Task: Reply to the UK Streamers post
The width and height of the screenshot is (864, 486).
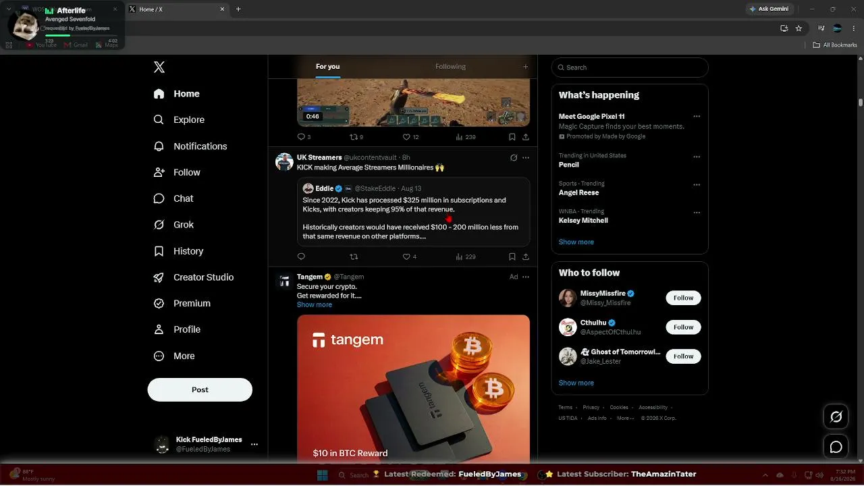Action: point(301,256)
